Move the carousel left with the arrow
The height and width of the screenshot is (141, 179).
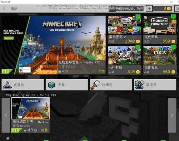(x=6, y=115)
